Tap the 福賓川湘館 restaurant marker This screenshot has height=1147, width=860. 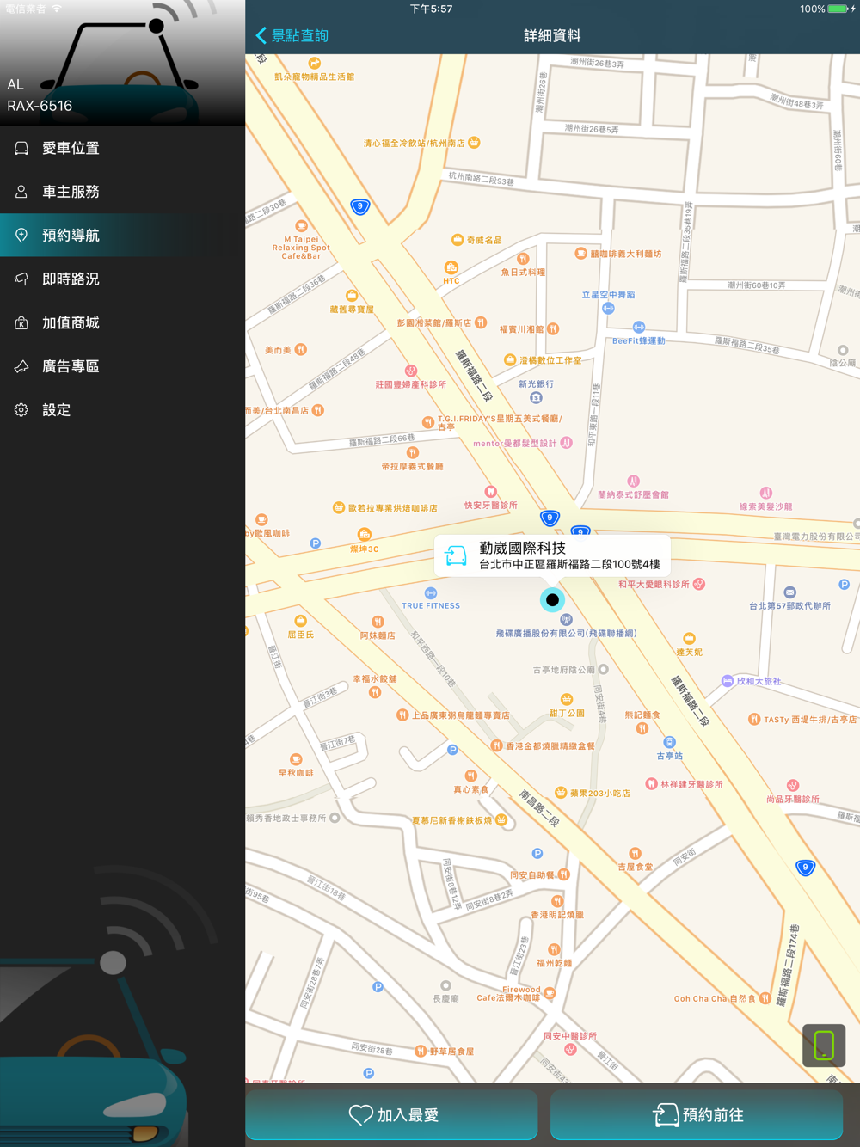click(553, 328)
